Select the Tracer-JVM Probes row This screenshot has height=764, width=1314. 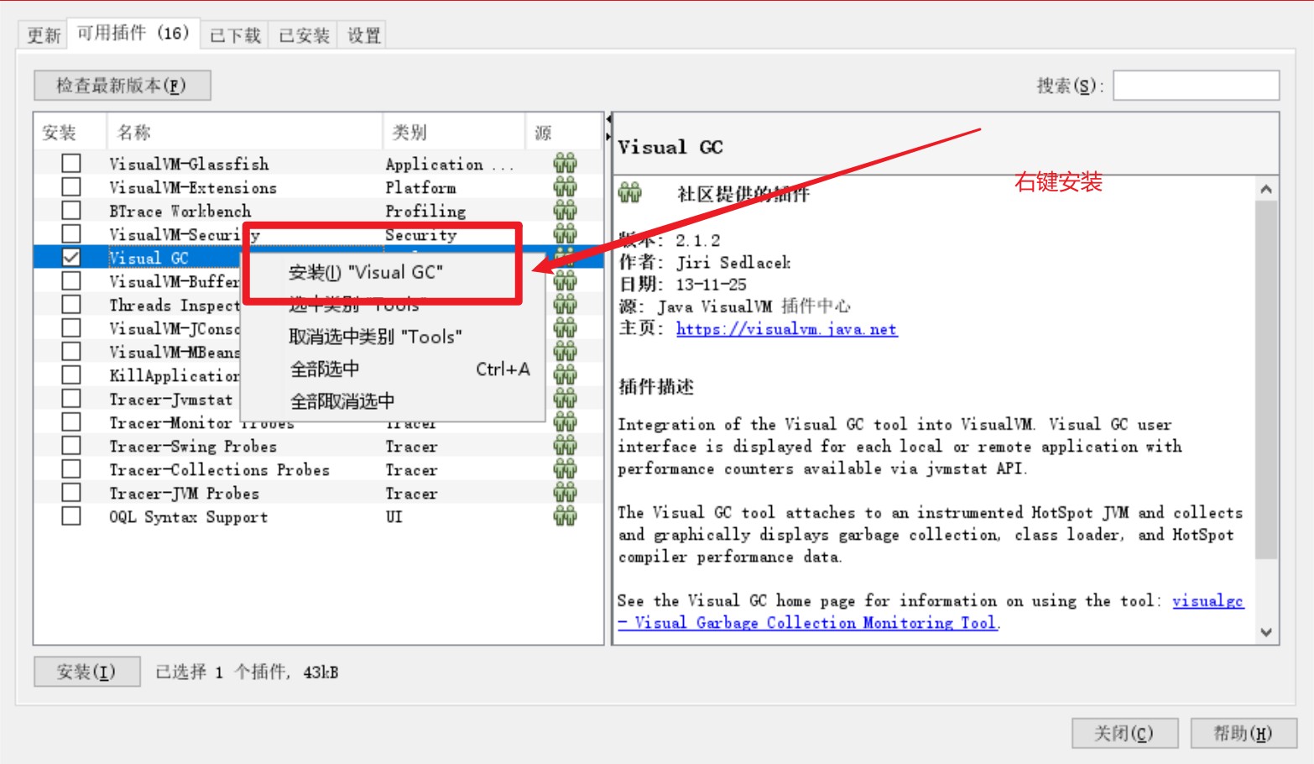pos(319,493)
